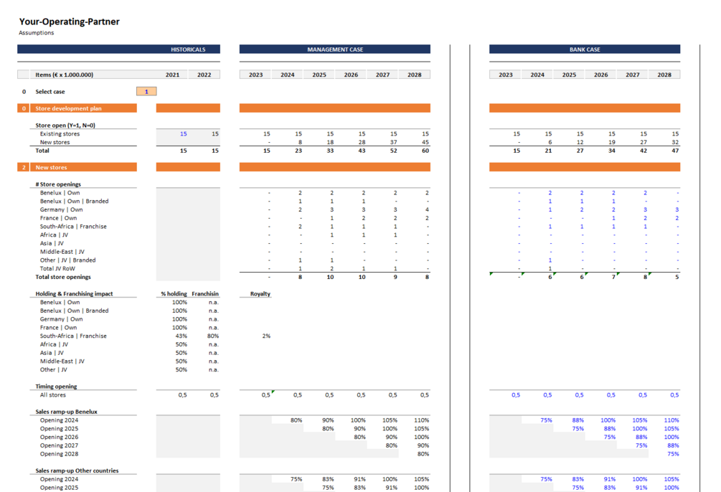Click the Items (€ x 1.000.000) header cell

(65, 75)
